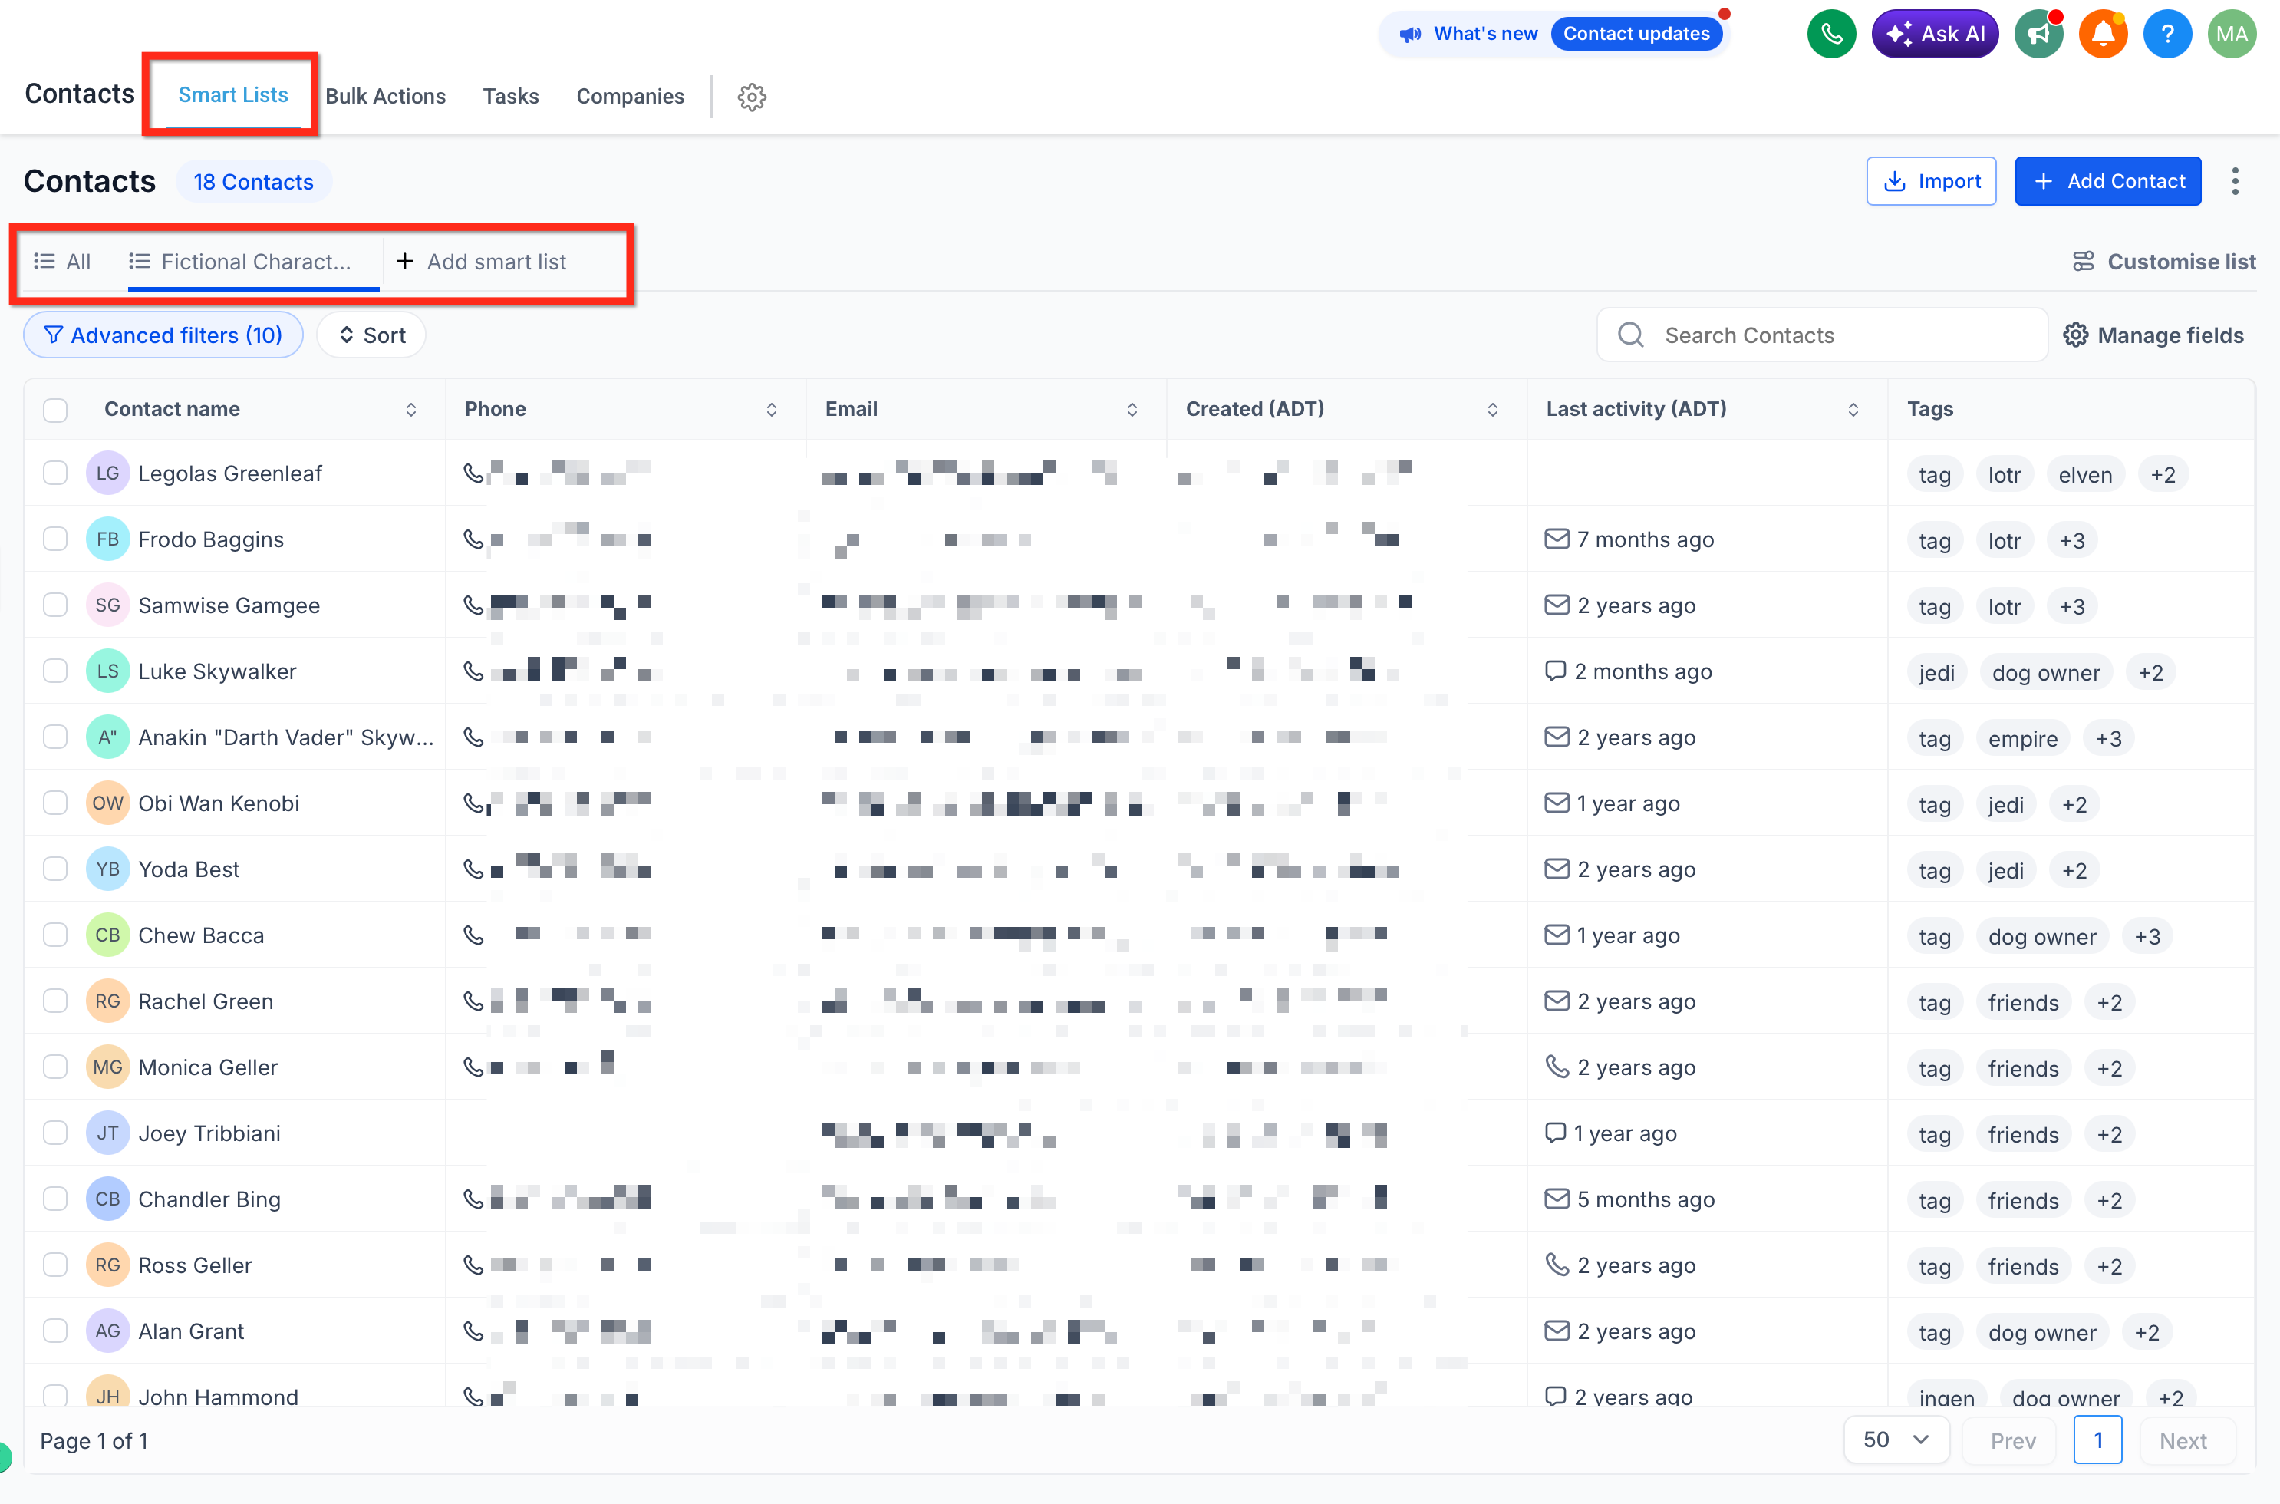Click Joey Tribbiani's avatar JT
The height and width of the screenshot is (1504, 2280).
click(x=107, y=1133)
